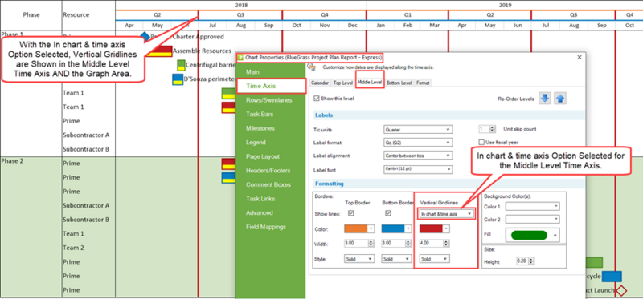Click the Q4 2018 quarter label

coord(325,14)
